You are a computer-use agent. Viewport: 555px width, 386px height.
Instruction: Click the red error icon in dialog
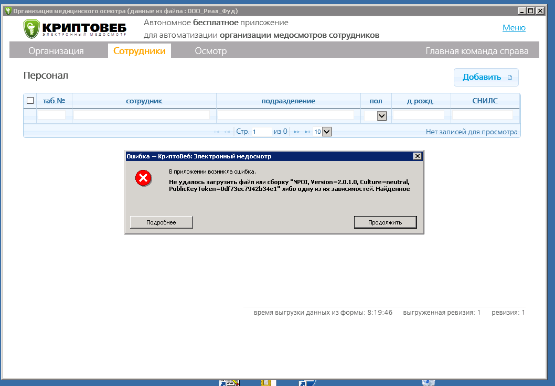(143, 178)
